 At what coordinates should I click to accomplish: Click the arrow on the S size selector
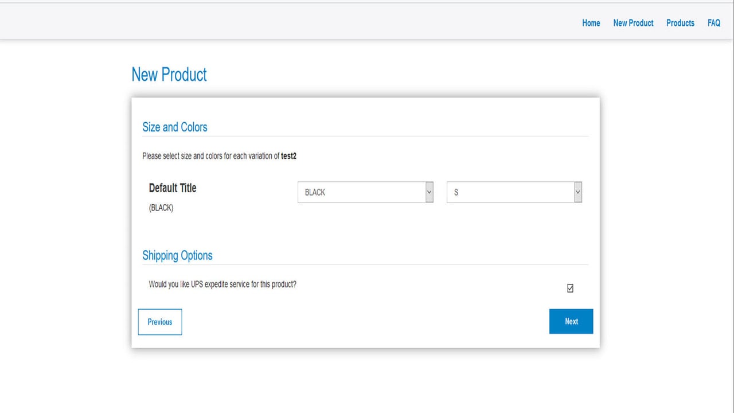pos(578,192)
